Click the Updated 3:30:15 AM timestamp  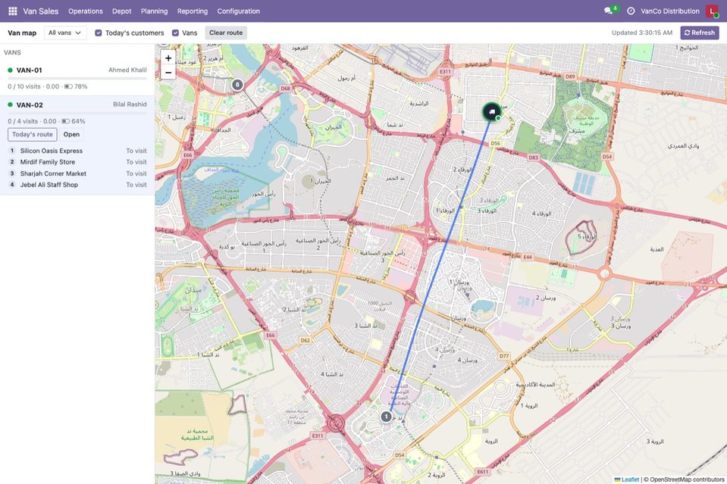pos(641,33)
